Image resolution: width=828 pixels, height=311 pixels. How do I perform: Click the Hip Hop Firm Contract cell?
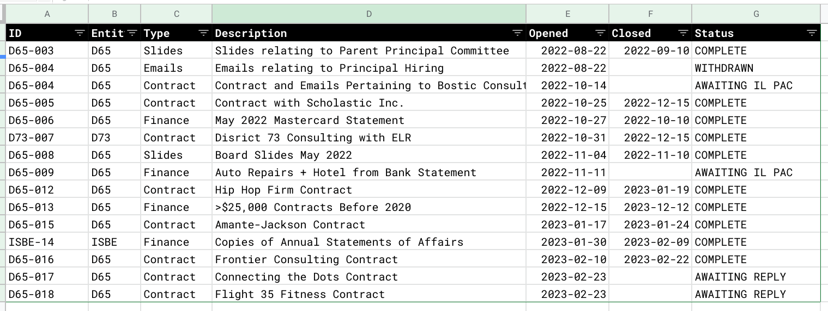pyautogui.click(x=369, y=190)
